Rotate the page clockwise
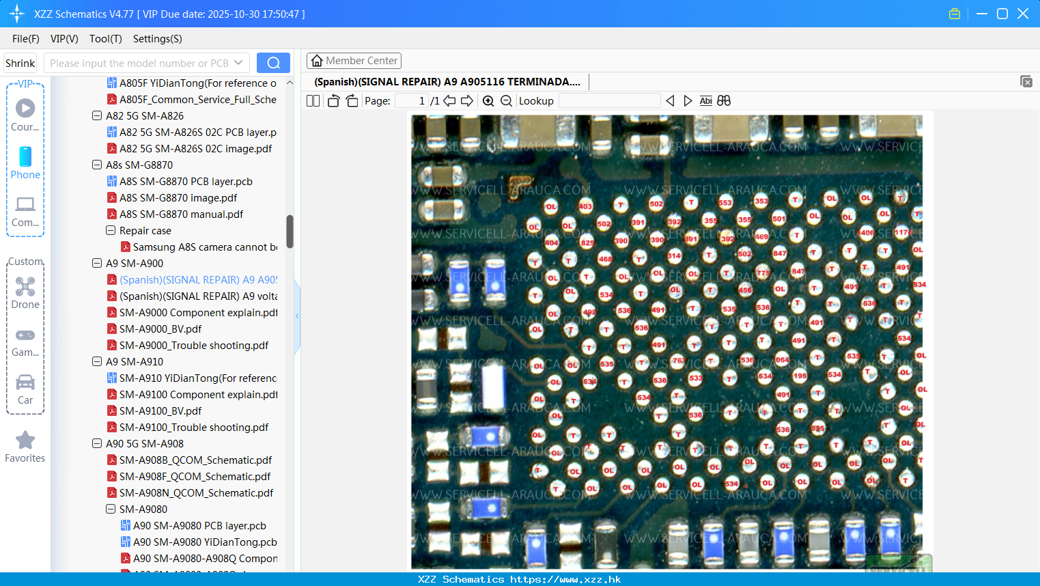 (x=352, y=101)
